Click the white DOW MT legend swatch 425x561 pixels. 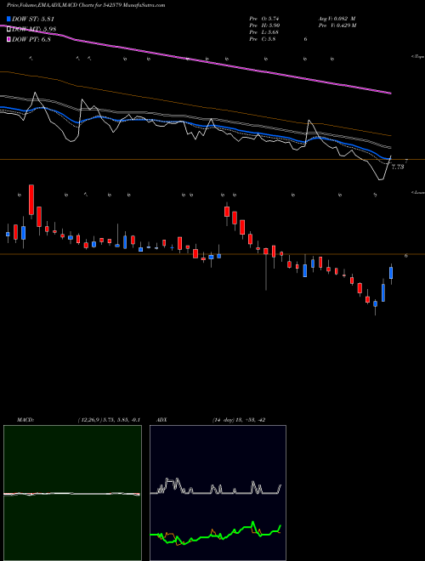tap(9, 29)
